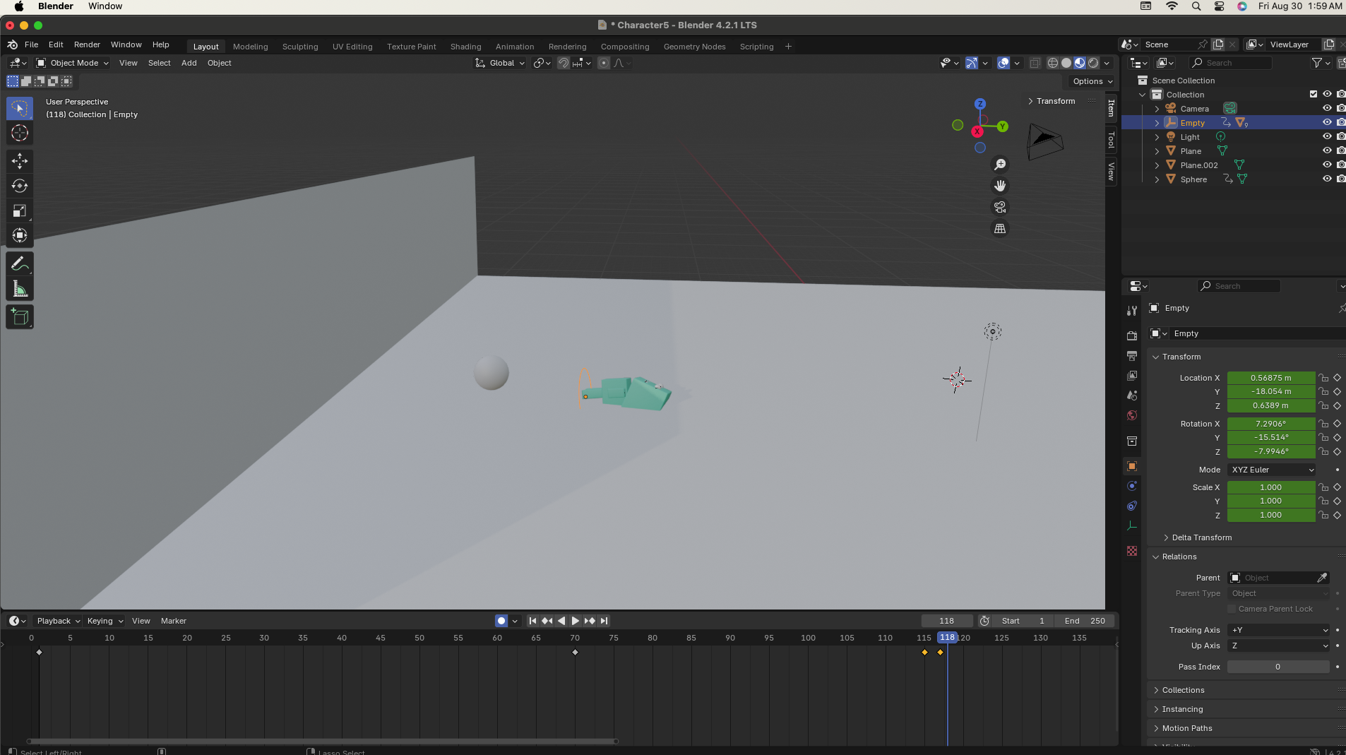
Task: Select the Transform tool
Action: pyautogui.click(x=20, y=235)
